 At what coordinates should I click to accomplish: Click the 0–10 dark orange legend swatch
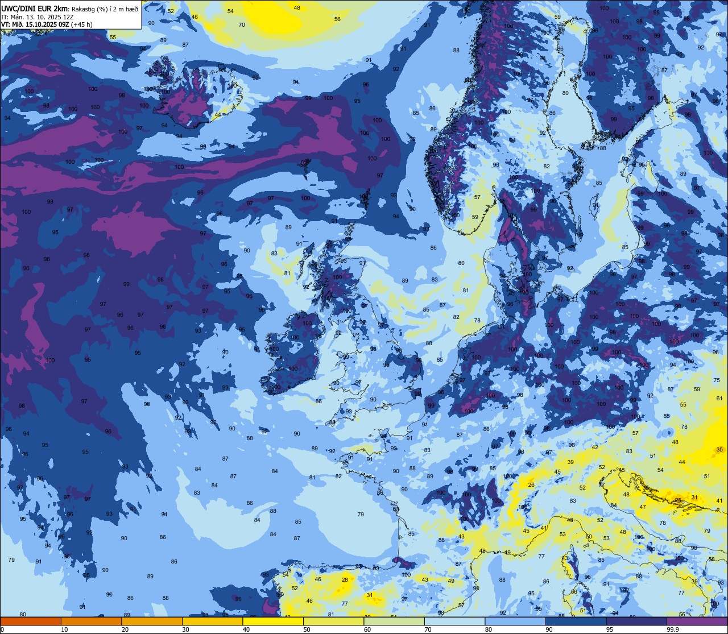[31, 621]
